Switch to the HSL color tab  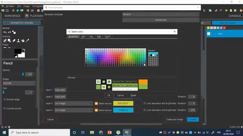click(91, 37)
